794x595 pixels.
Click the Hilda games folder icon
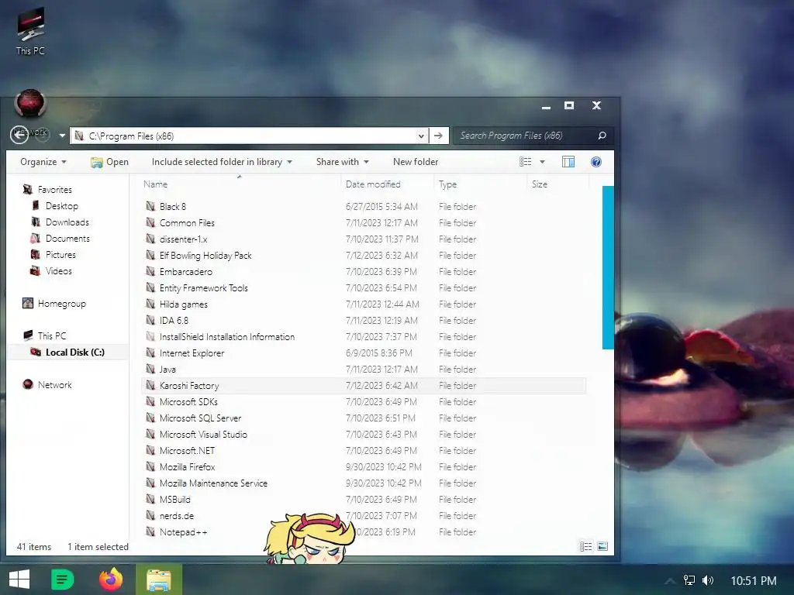150,304
